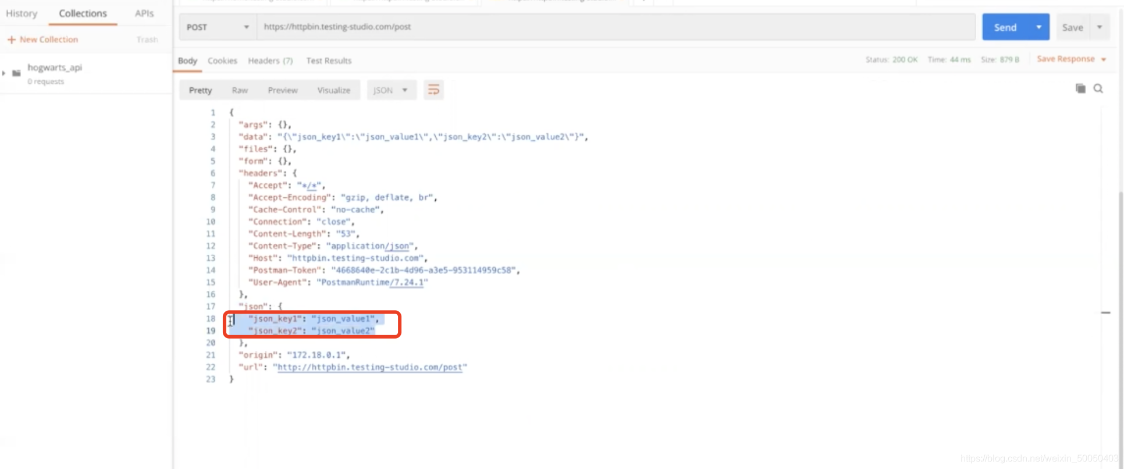Click the "Accept-Encoding" header line
Image resolution: width=1124 pixels, height=469 pixels.
(343, 197)
